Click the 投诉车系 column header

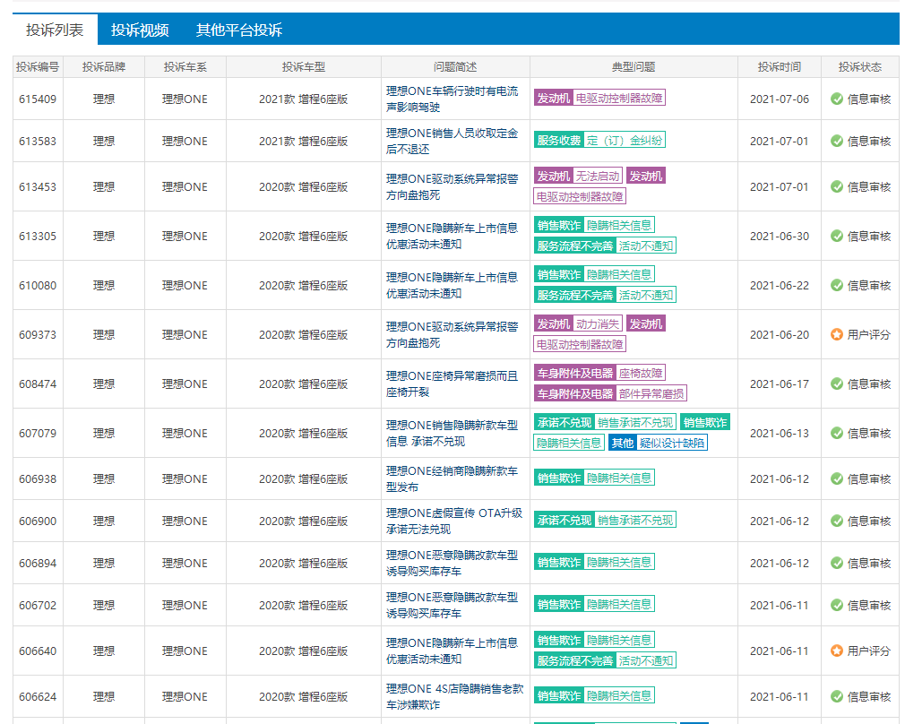tap(185, 67)
